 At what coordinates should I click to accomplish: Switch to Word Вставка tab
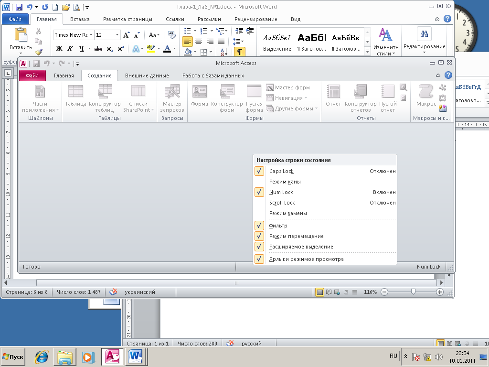point(80,19)
